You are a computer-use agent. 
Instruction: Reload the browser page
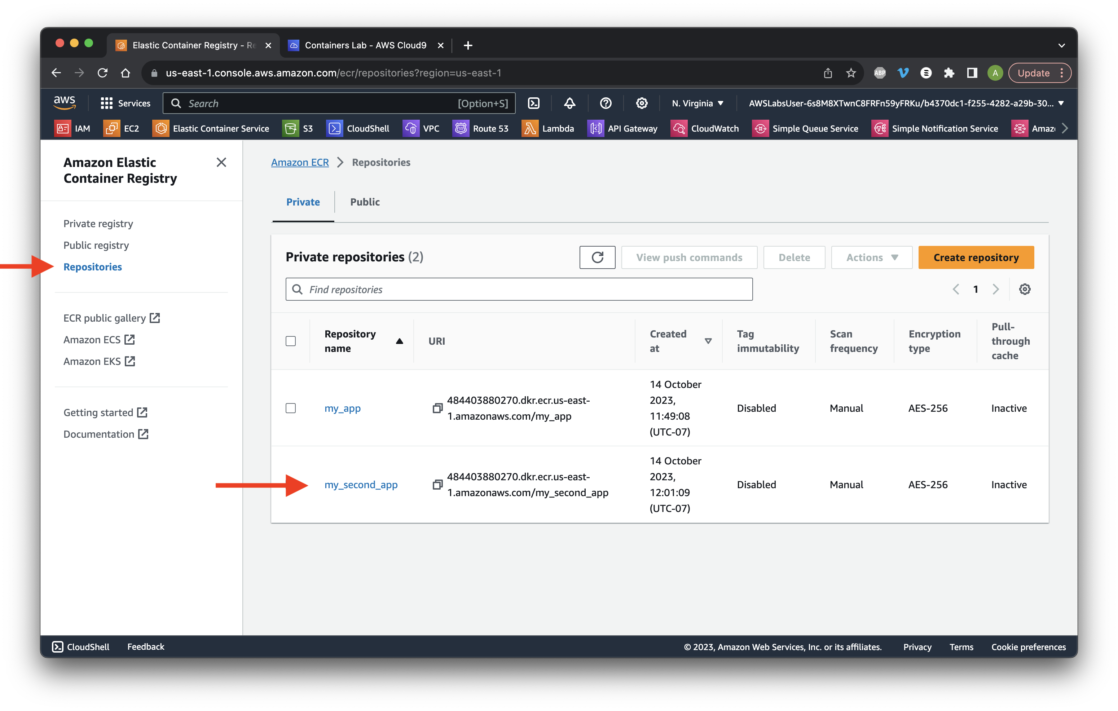pyautogui.click(x=103, y=73)
